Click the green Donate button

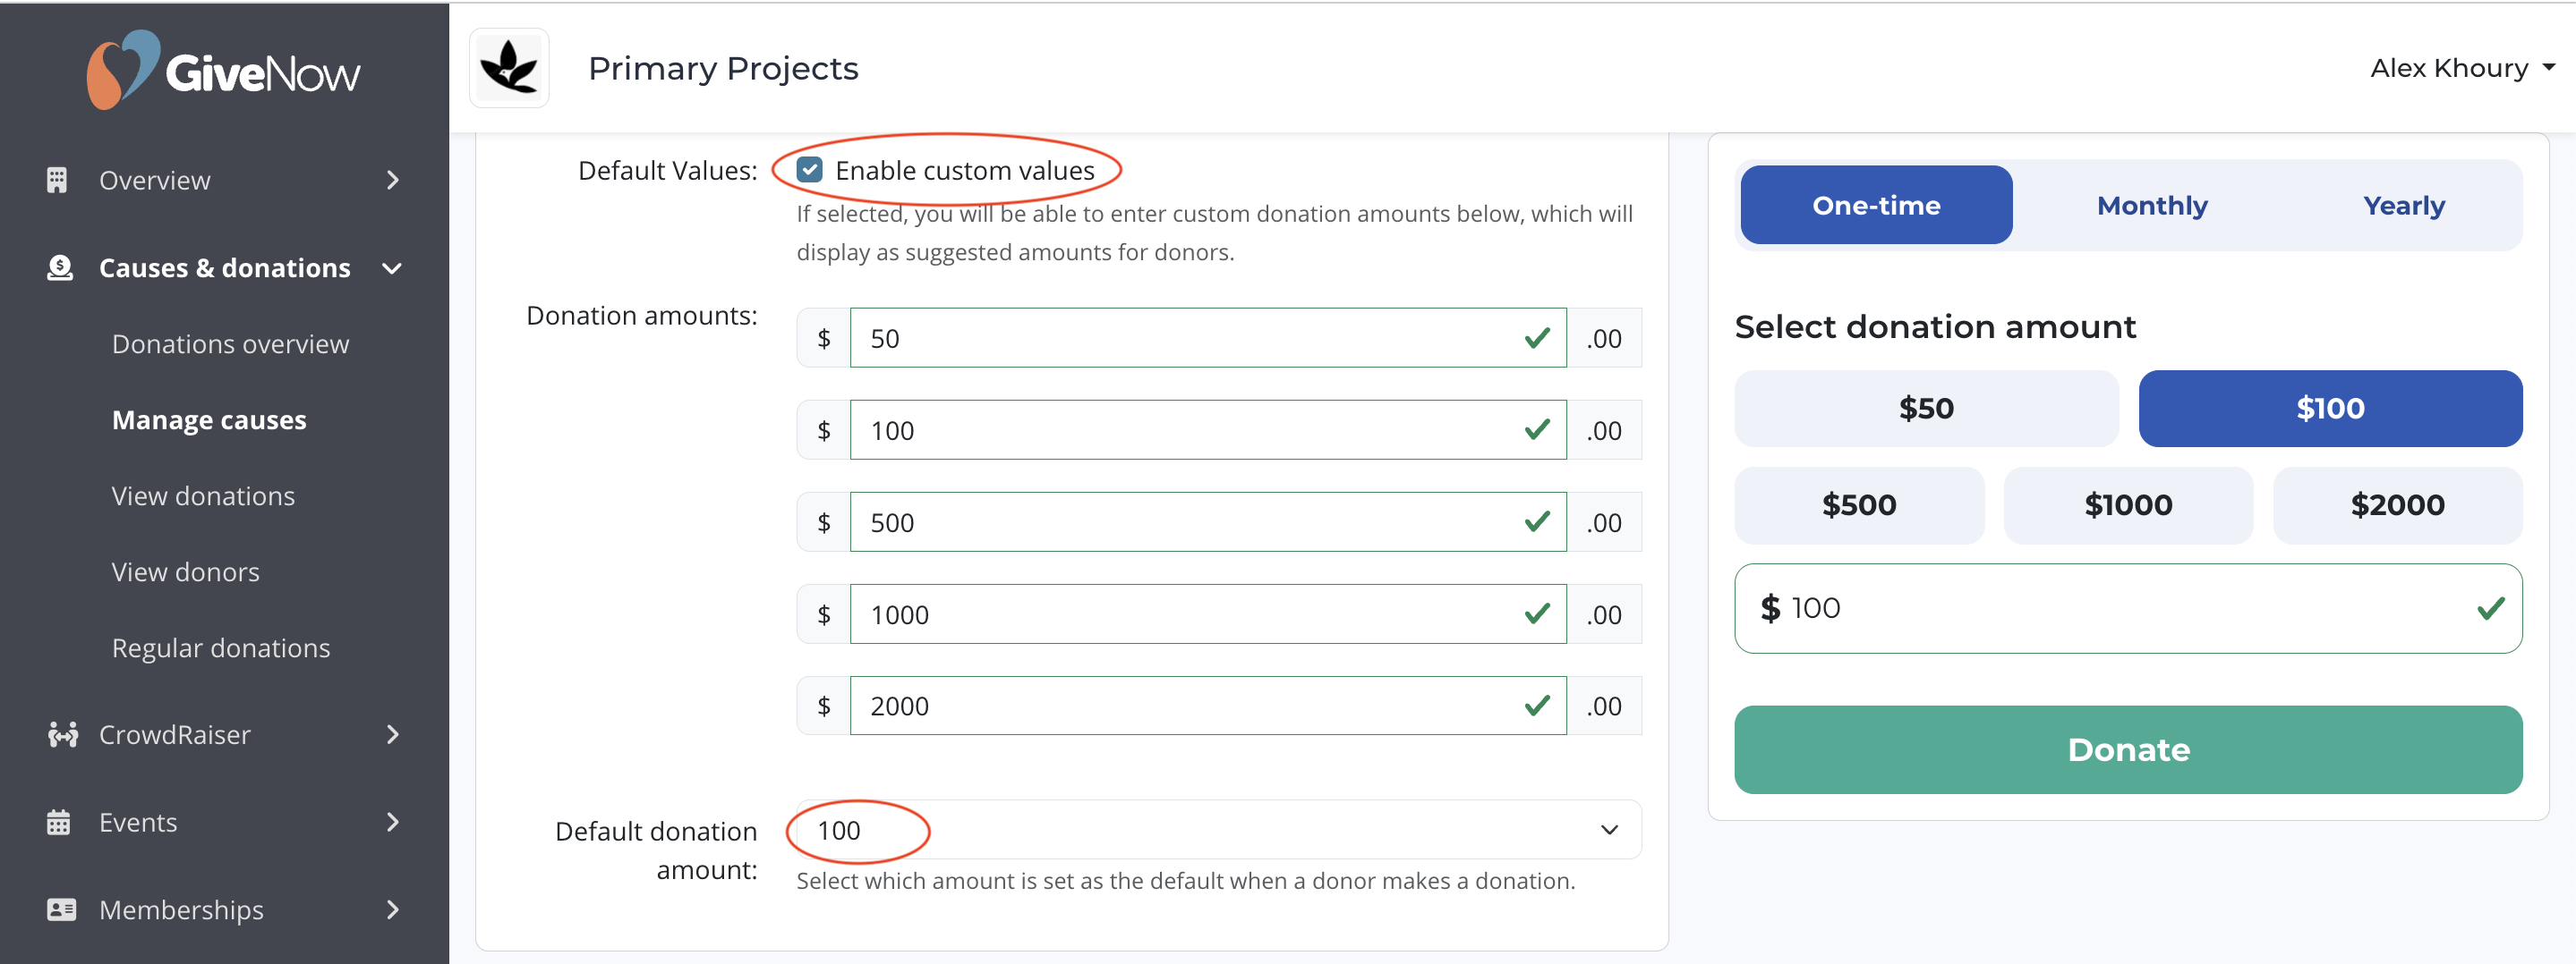[2128, 750]
